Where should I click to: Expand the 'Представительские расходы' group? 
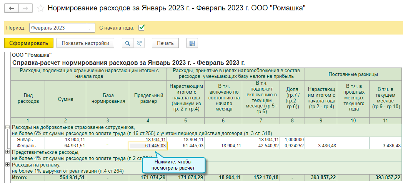pyautogui.click(x=7, y=152)
